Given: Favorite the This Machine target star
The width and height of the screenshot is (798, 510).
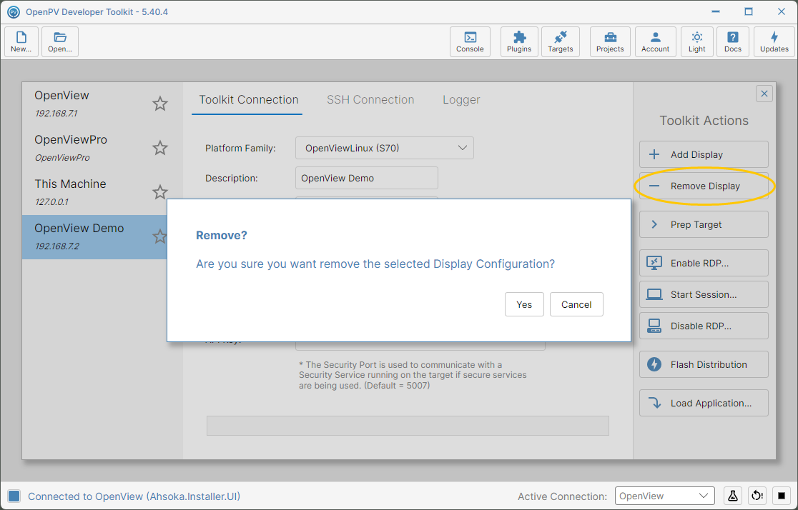Looking at the screenshot, I should pyautogui.click(x=159, y=192).
